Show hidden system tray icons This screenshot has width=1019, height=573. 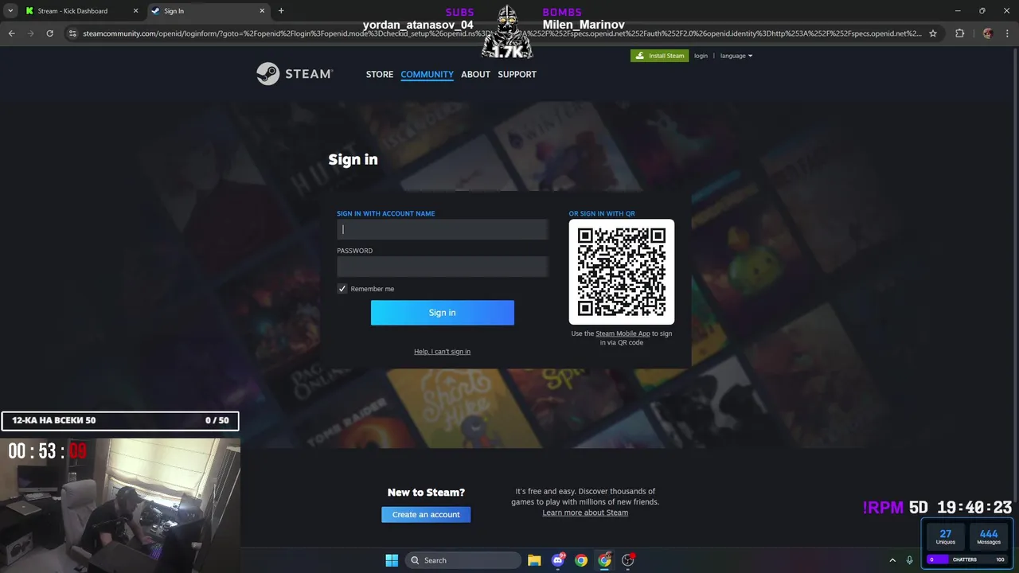[892, 560]
